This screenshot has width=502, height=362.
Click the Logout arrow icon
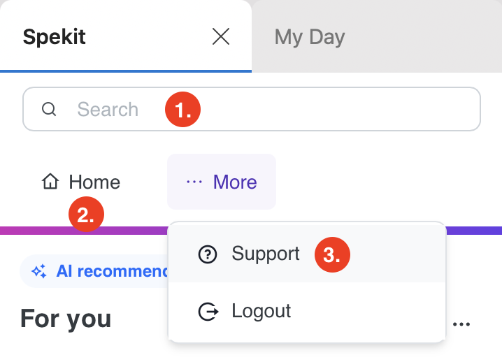[208, 312]
